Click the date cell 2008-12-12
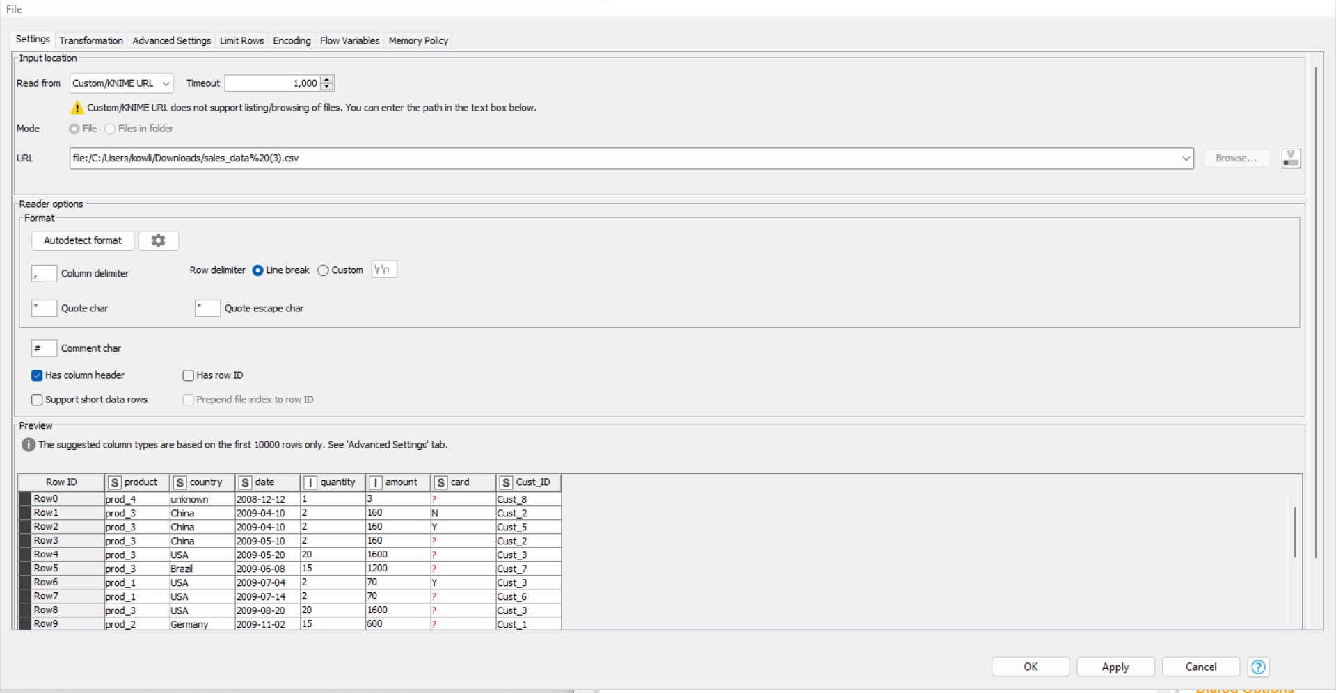The image size is (1336, 693). tap(267, 499)
